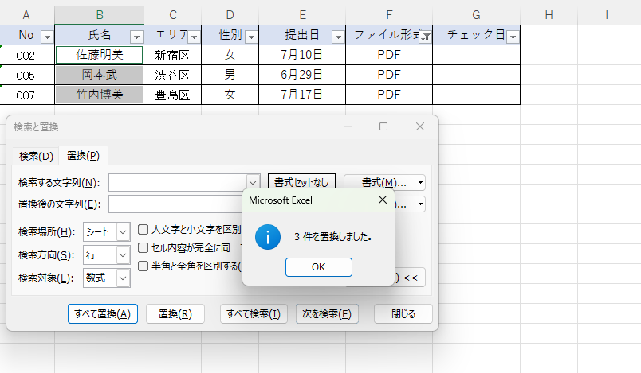Screen dimensions: 641x373
Task: Select cell containing 005
Action: (27, 75)
